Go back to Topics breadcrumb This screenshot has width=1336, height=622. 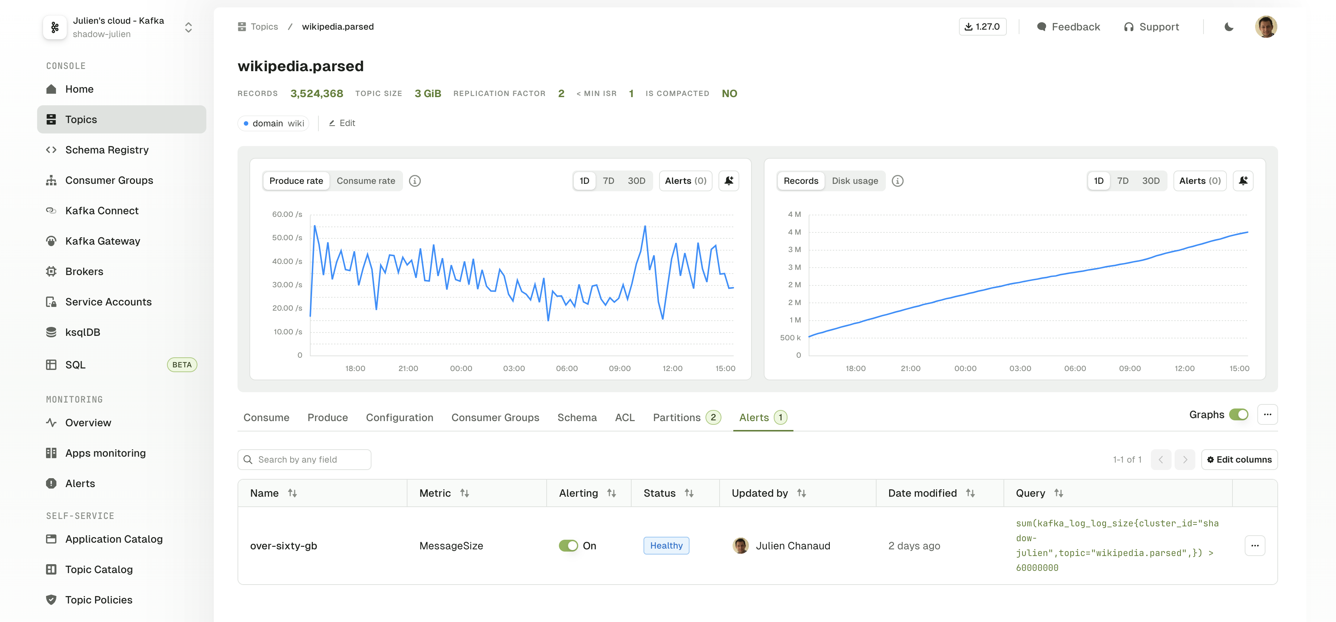click(258, 27)
